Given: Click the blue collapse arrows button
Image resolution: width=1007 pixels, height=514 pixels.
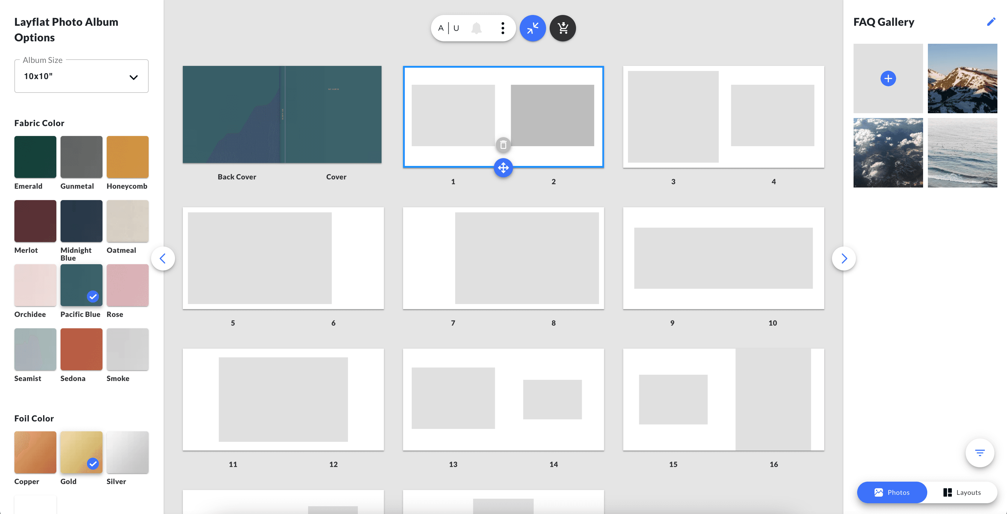Looking at the screenshot, I should [x=533, y=28].
